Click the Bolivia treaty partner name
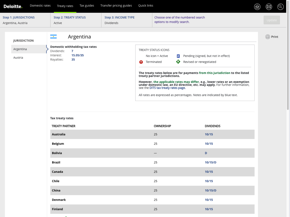The height and width of the screenshot is (217, 290). [x=57, y=153]
